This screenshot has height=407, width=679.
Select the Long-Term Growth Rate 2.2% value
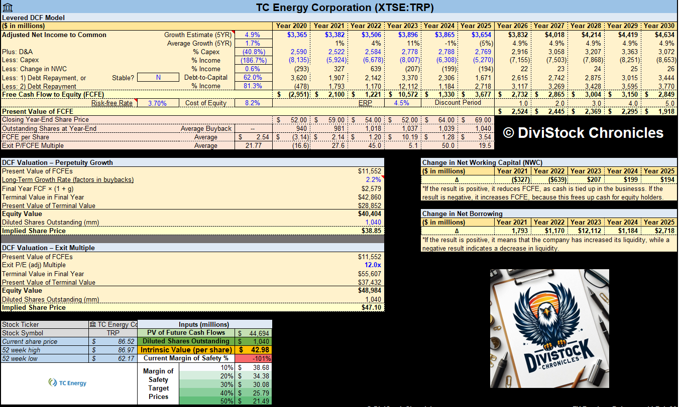click(374, 179)
